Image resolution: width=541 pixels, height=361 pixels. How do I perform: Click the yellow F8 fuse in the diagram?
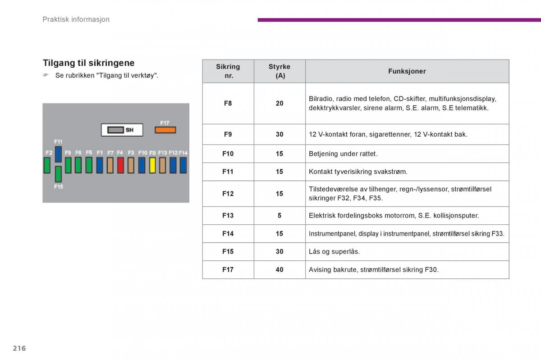152,165
